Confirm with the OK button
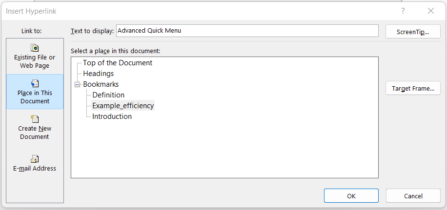This screenshot has width=447, height=210. tap(351, 196)
